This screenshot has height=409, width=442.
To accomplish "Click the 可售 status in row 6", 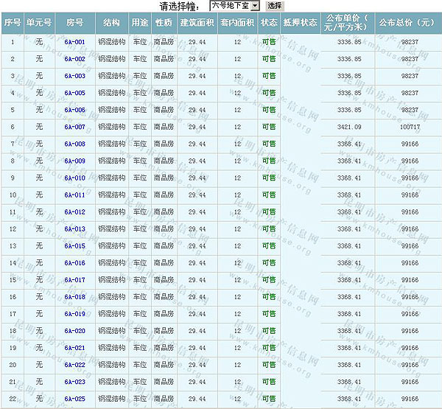I will [x=269, y=127].
